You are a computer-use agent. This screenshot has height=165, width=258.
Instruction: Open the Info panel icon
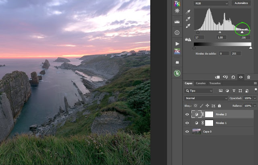177,33
